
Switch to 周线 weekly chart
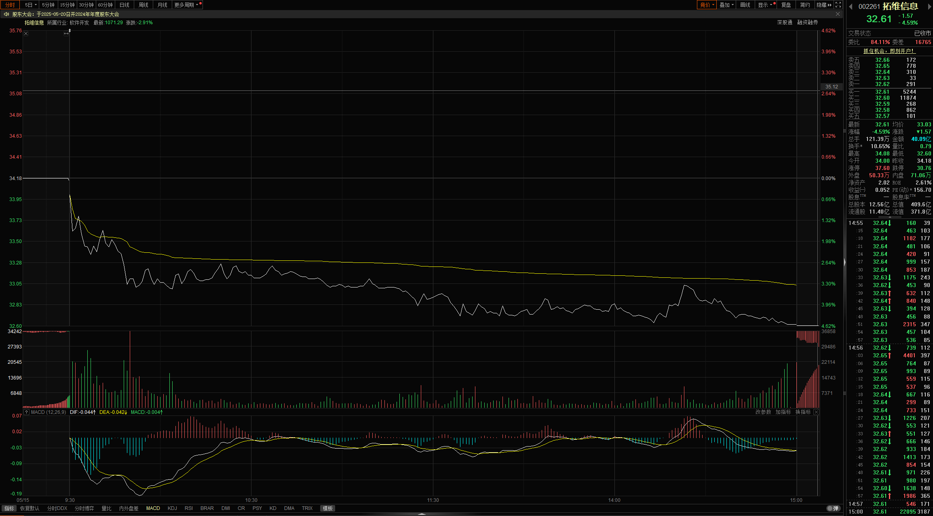click(x=144, y=5)
